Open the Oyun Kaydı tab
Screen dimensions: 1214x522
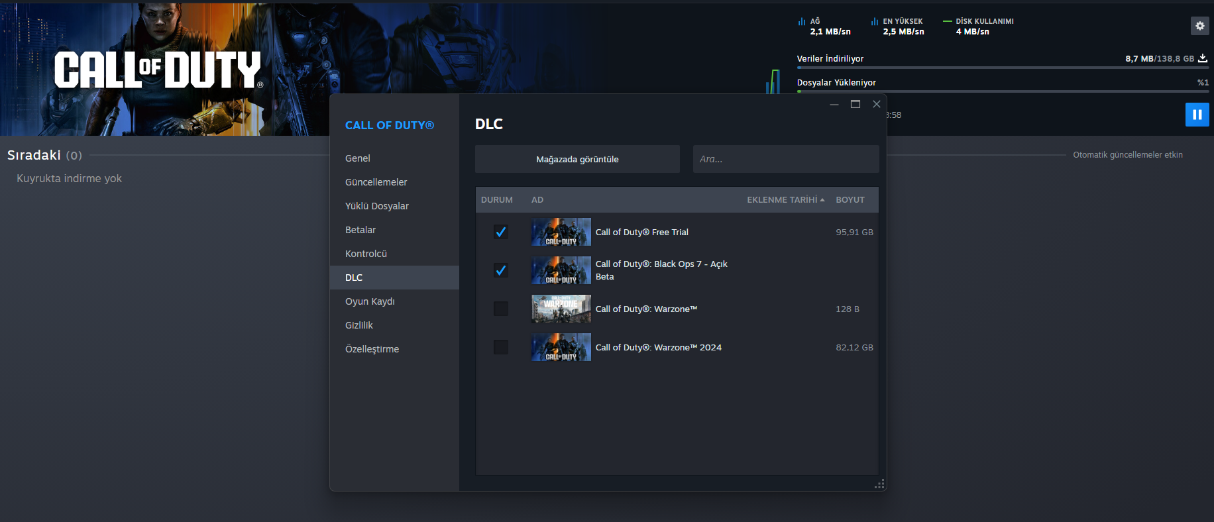point(394,301)
